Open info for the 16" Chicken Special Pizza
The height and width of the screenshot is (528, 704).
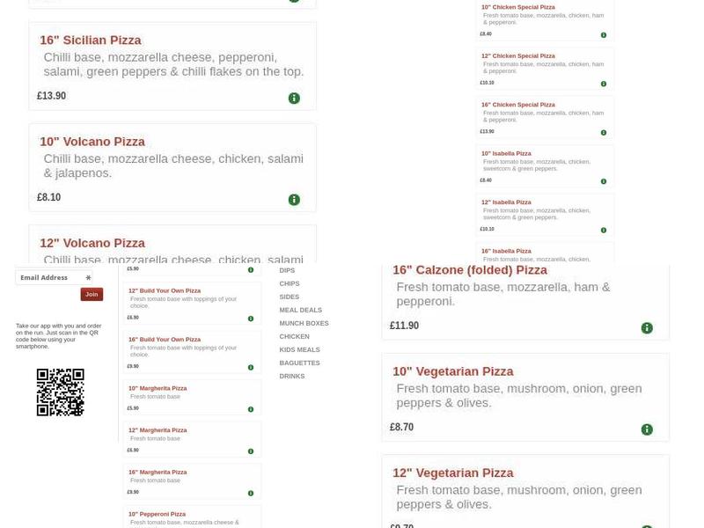[x=603, y=134]
